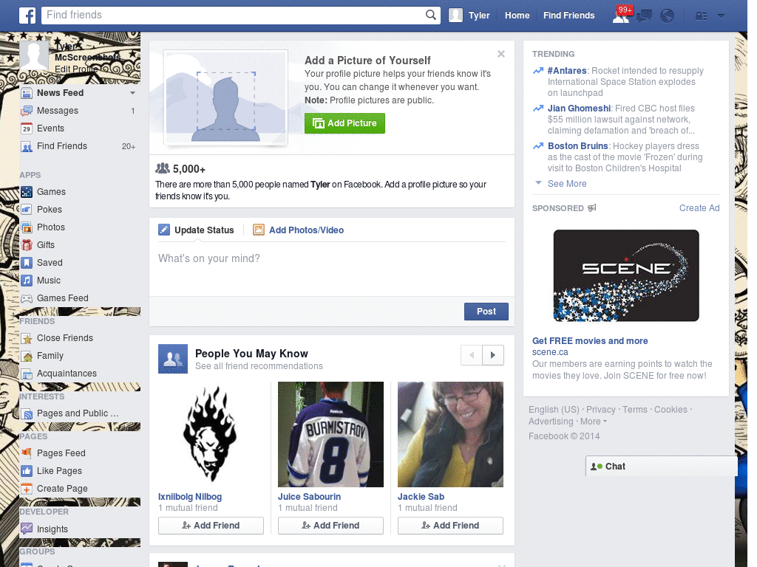This screenshot has width=757, height=567.
Task: Open See all friend recommendations link
Action: point(259,366)
